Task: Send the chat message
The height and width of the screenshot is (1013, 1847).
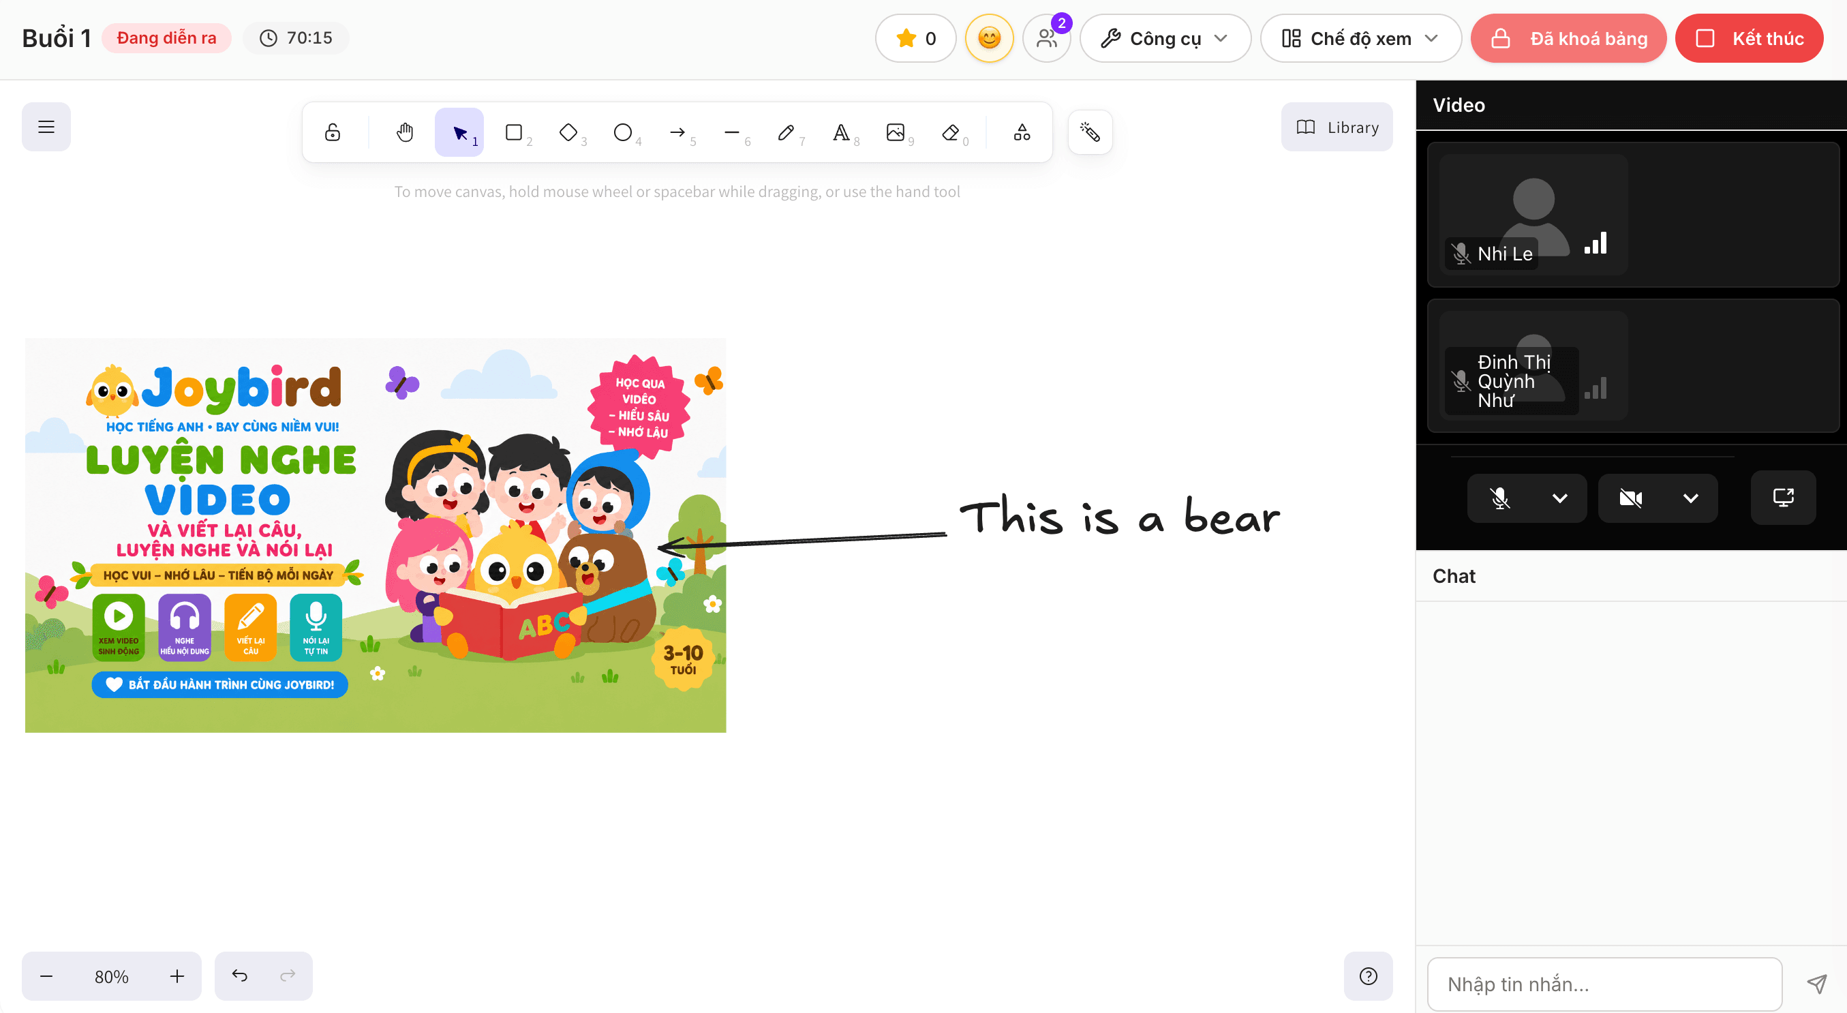Action: pyautogui.click(x=1816, y=984)
